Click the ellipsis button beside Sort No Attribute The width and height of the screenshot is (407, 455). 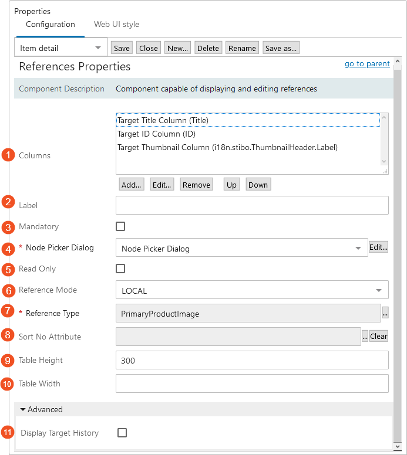pos(364,337)
